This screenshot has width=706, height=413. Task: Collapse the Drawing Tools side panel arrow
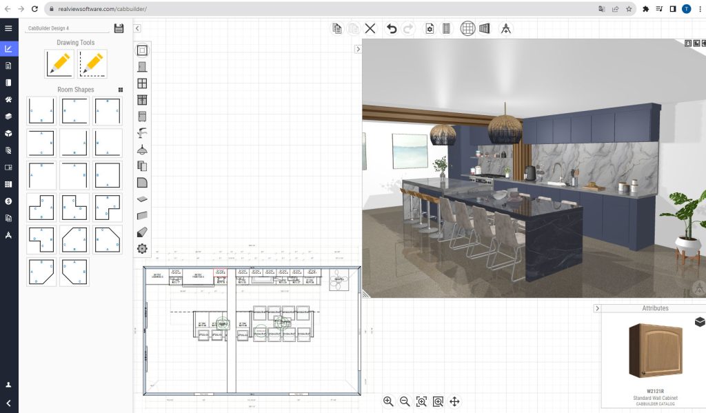coord(137,28)
